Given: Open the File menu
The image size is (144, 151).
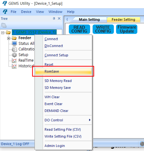Looking at the screenshot, I should pyautogui.click(x=13, y=12).
